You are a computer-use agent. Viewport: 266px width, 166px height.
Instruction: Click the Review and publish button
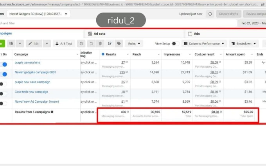point(255,14)
